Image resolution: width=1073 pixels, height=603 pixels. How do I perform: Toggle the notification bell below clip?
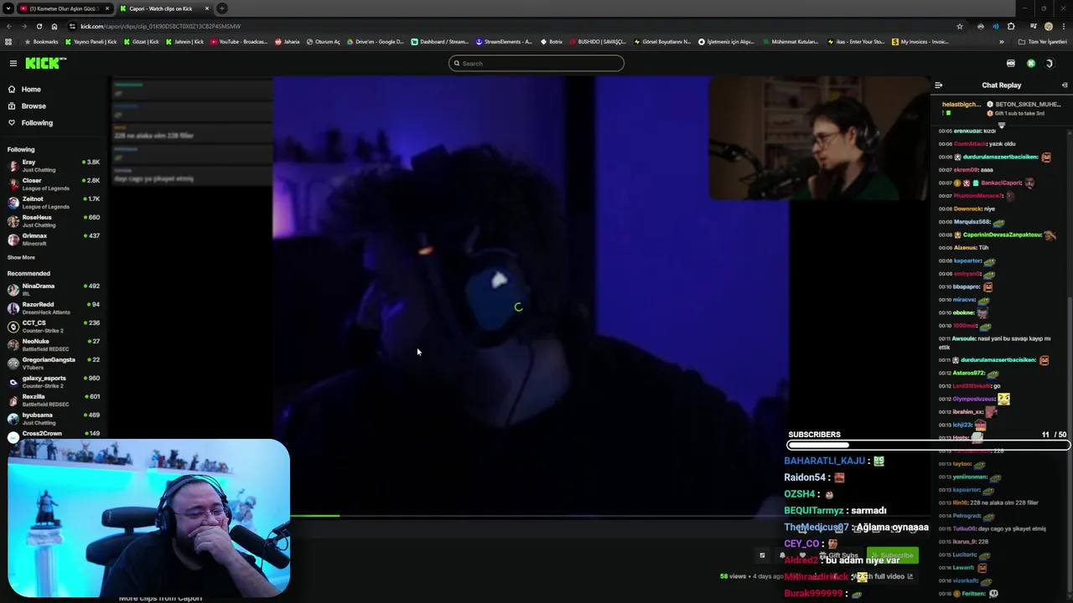[782, 555]
